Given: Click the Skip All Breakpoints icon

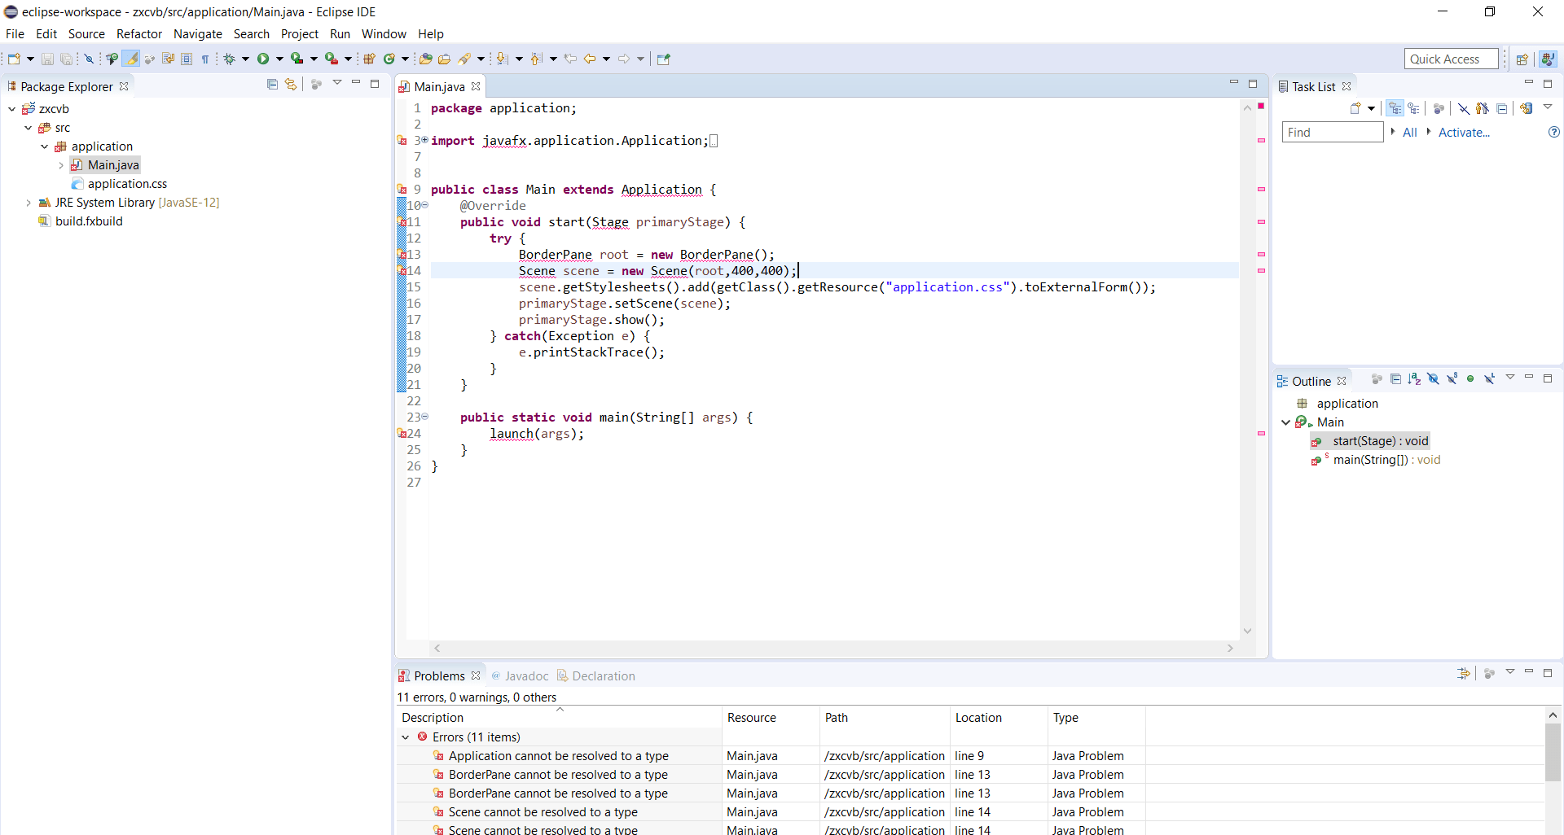Looking at the screenshot, I should [89, 59].
